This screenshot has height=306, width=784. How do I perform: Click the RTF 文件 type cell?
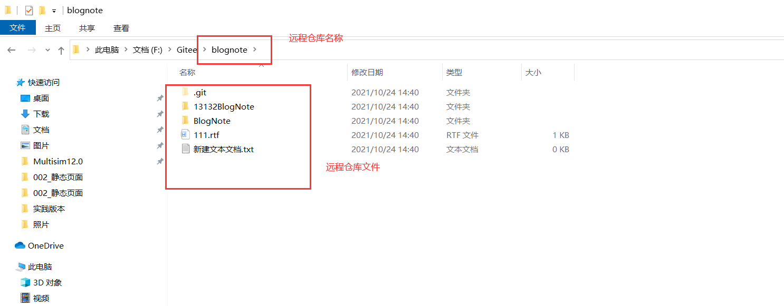click(462, 135)
